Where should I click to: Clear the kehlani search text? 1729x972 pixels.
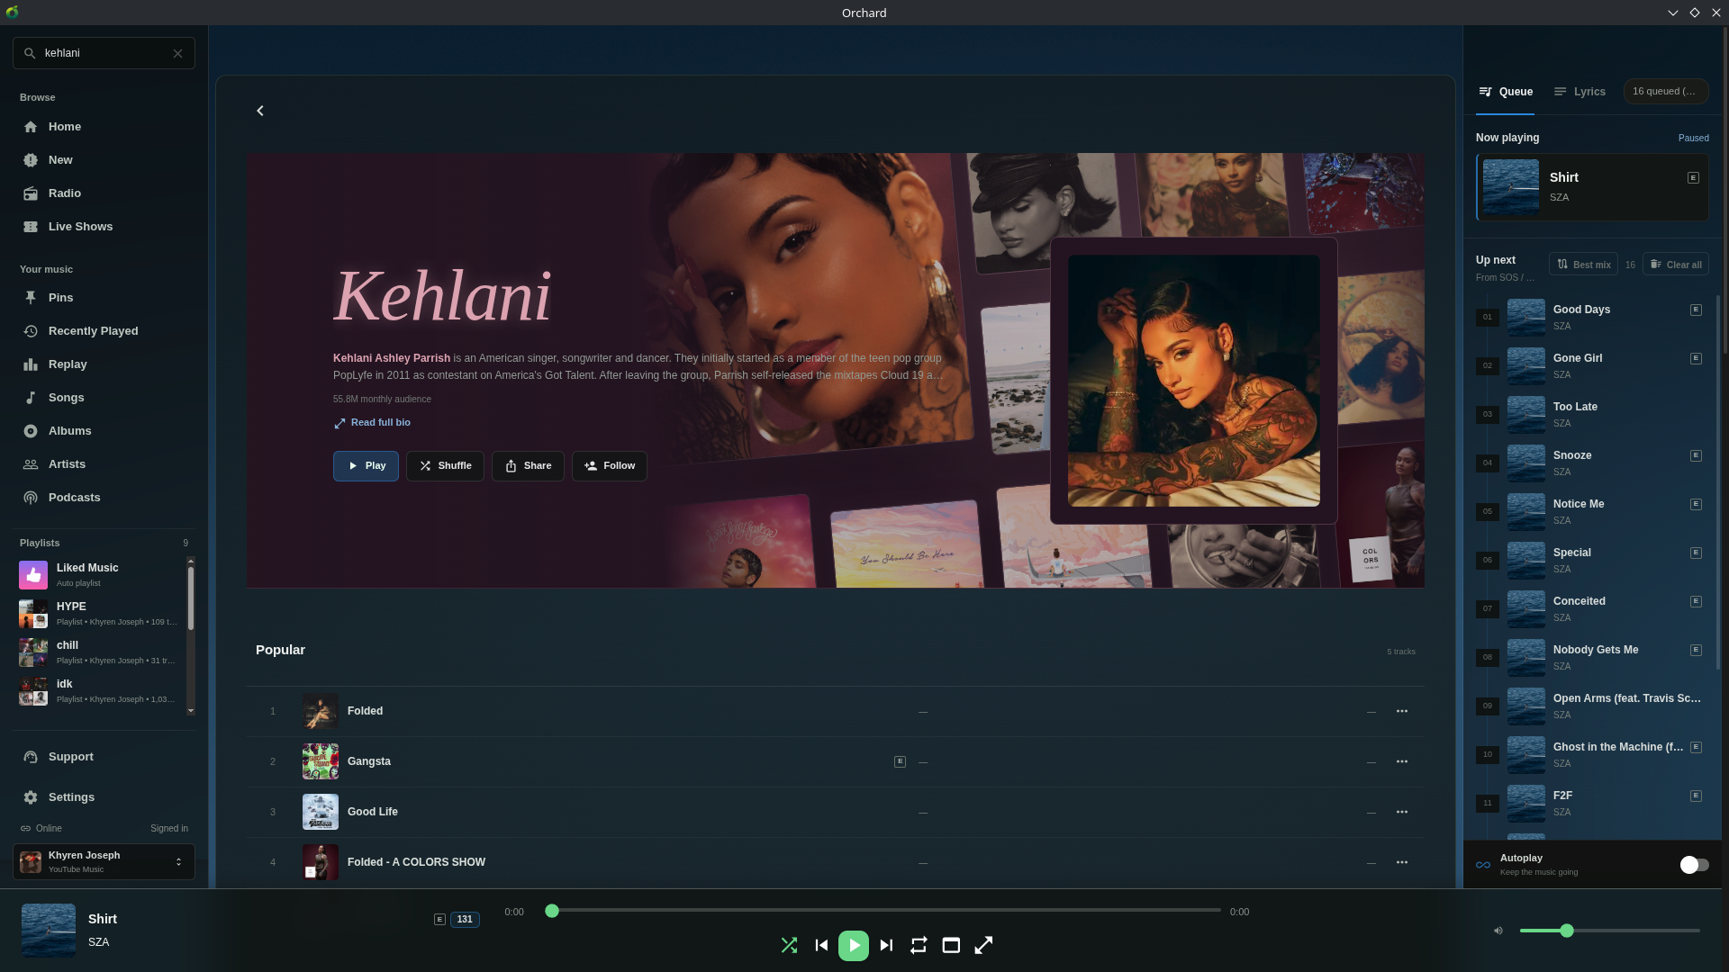tap(177, 53)
